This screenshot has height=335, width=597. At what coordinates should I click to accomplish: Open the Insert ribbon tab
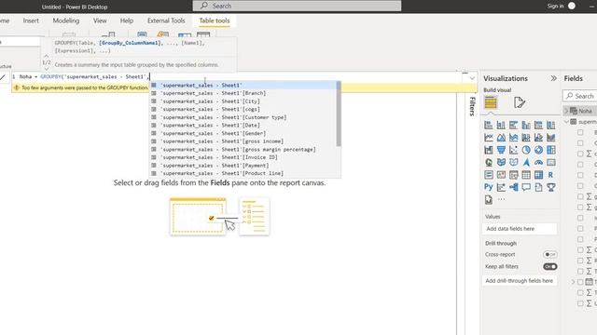(31, 20)
